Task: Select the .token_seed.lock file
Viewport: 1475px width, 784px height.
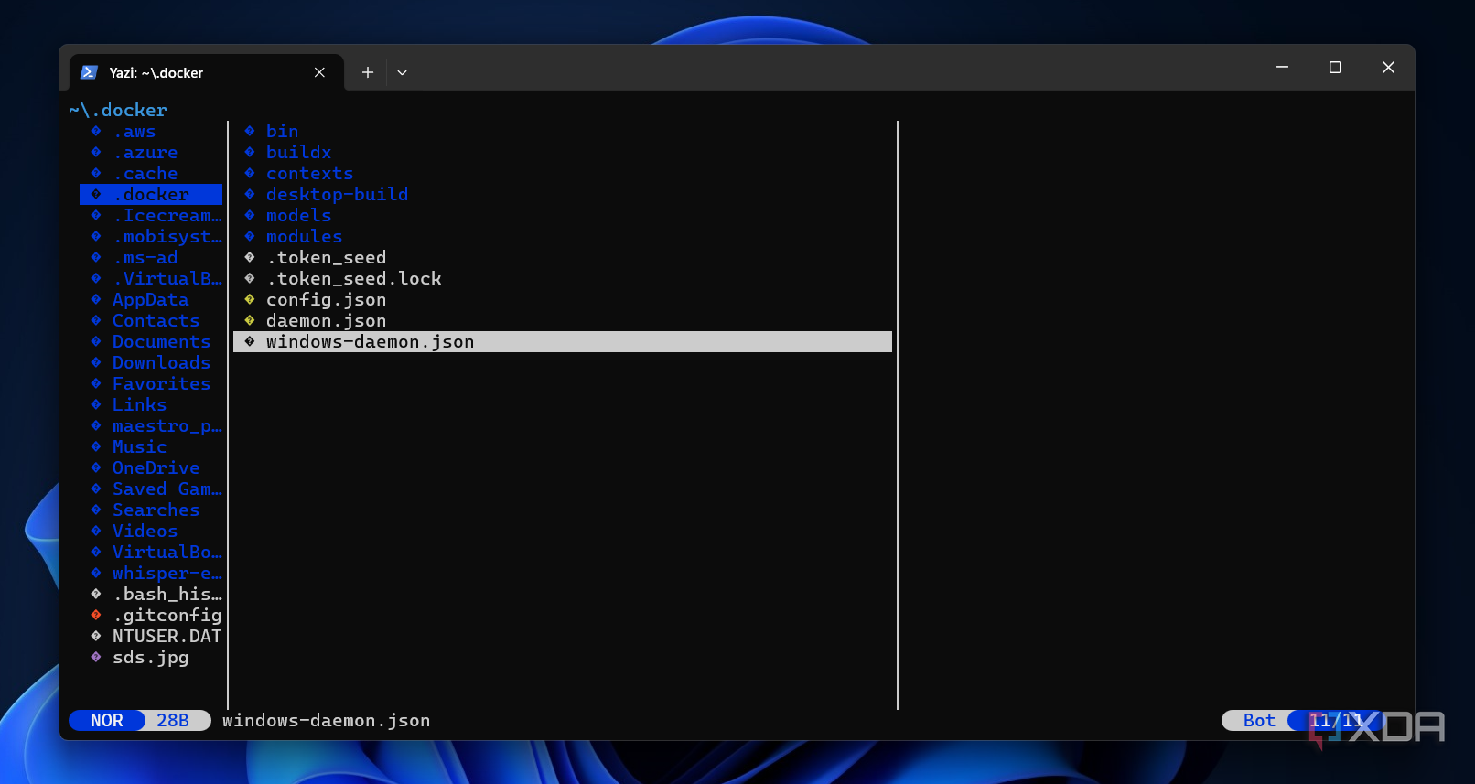Action: pos(354,279)
